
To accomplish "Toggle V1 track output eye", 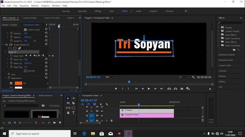I will point(102,116).
